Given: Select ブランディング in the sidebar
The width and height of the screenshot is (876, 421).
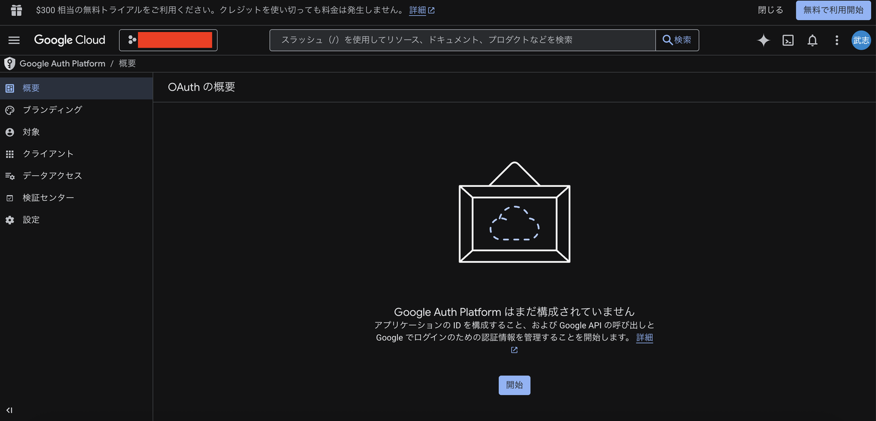Looking at the screenshot, I should pos(76,110).
